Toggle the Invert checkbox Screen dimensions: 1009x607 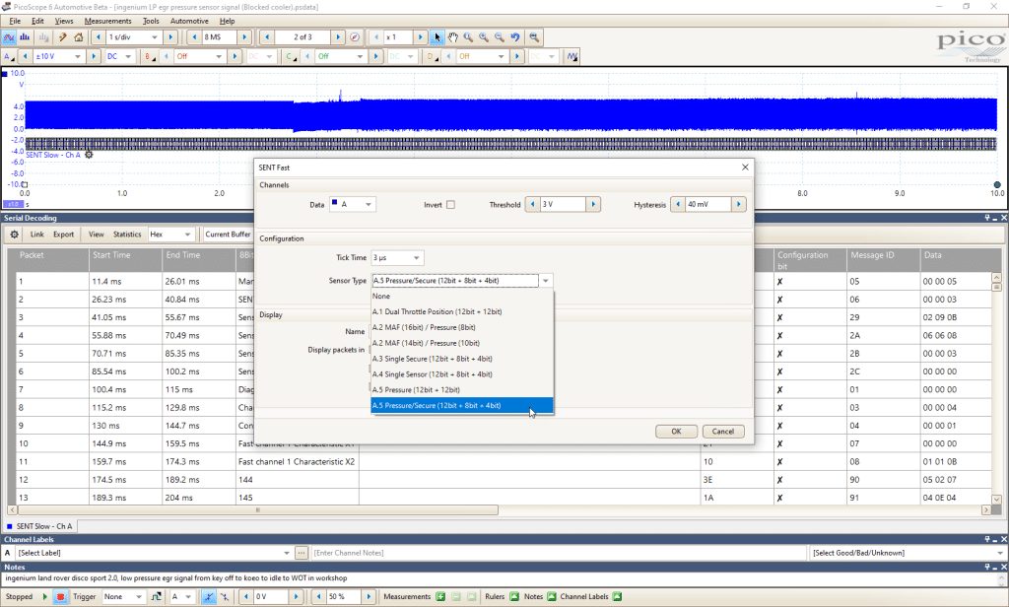coord(450,205)
